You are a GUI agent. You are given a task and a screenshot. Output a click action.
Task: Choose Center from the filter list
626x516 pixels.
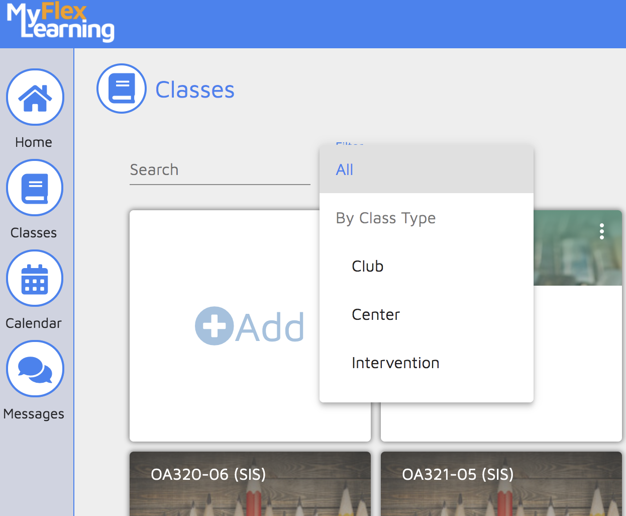pyautogui.click(x=376, y=315)
